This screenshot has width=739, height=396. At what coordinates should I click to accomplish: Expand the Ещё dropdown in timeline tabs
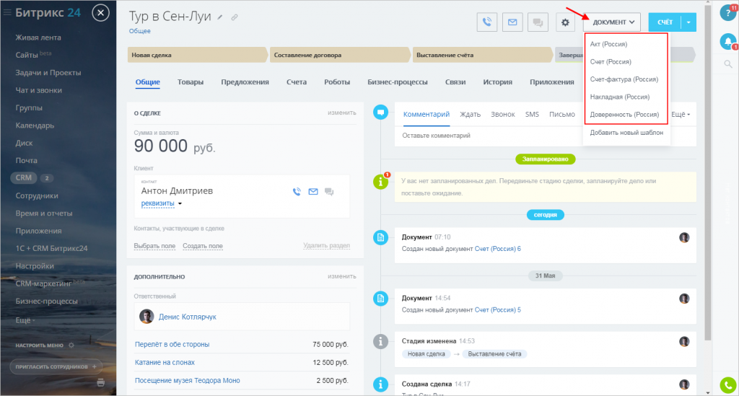[680, 115]
